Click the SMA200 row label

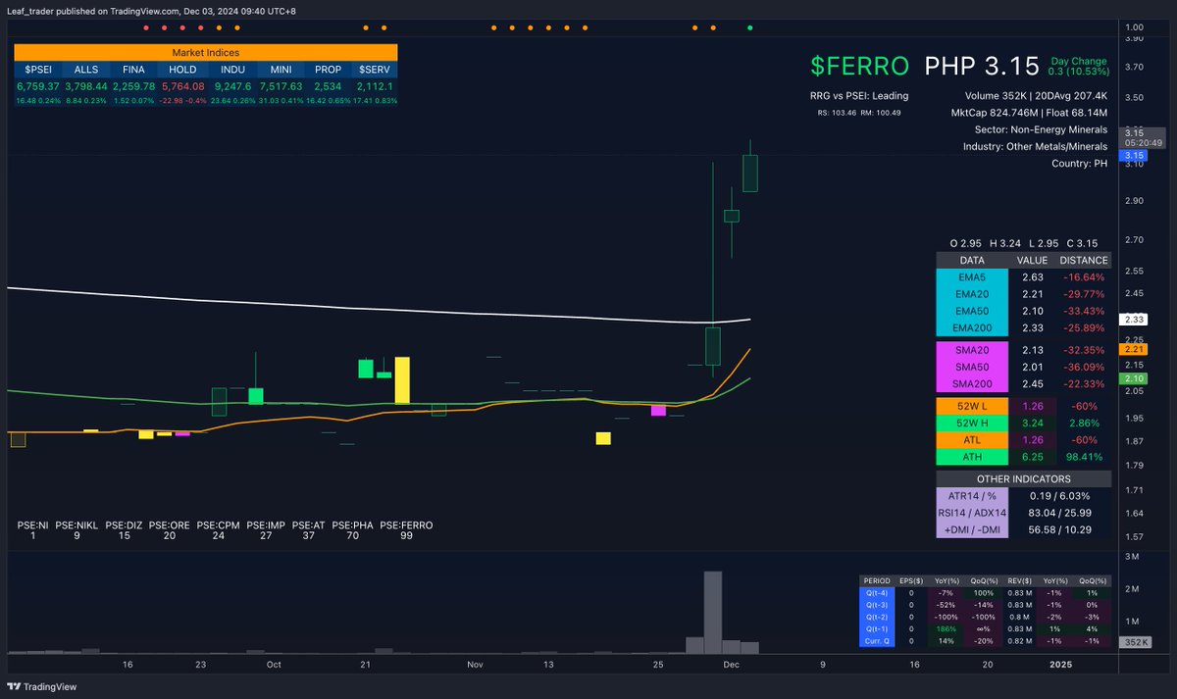[972, 383]
